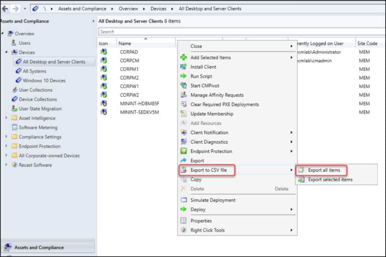Expand the All Corporate-owned Devices node

7,155
